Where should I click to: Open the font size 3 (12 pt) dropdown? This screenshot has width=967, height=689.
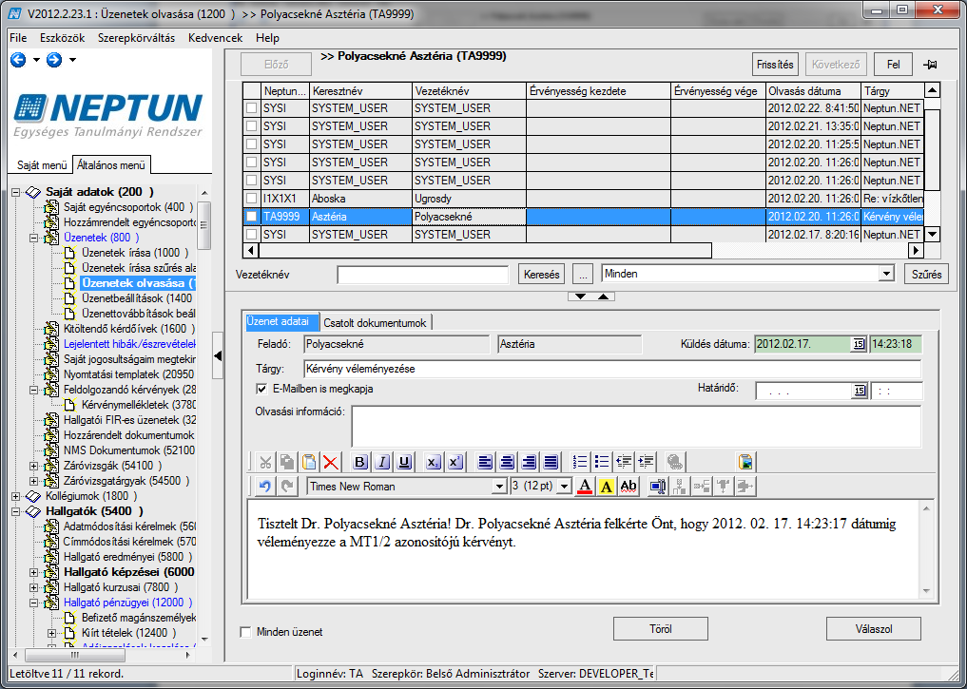click(564, 487)
